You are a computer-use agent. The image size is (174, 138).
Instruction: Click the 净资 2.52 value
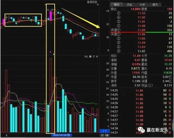[138, 86]
